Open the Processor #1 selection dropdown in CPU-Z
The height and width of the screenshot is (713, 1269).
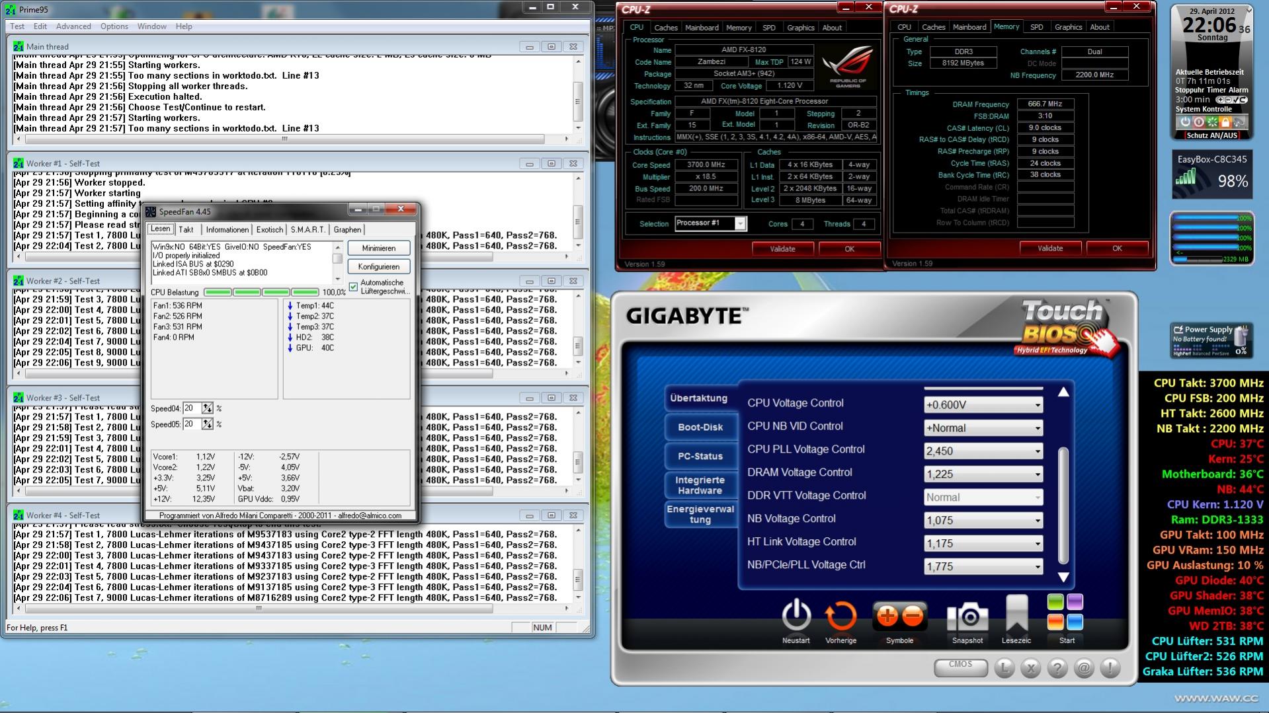(711, 223)
